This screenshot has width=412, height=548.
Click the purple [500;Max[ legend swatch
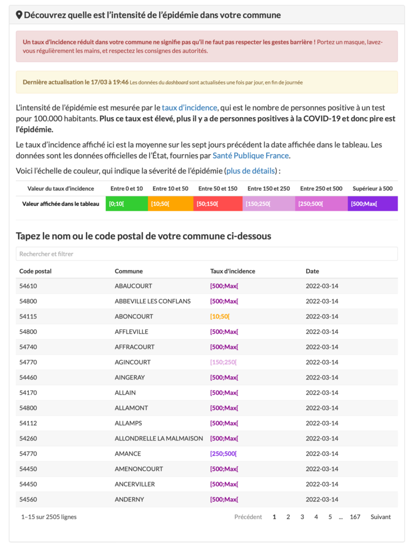pos(372,204)
